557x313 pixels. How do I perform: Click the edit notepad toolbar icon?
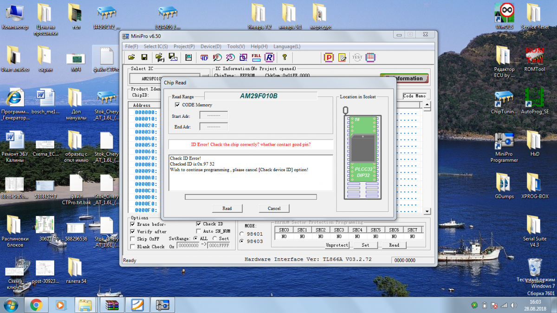point(342,57)
